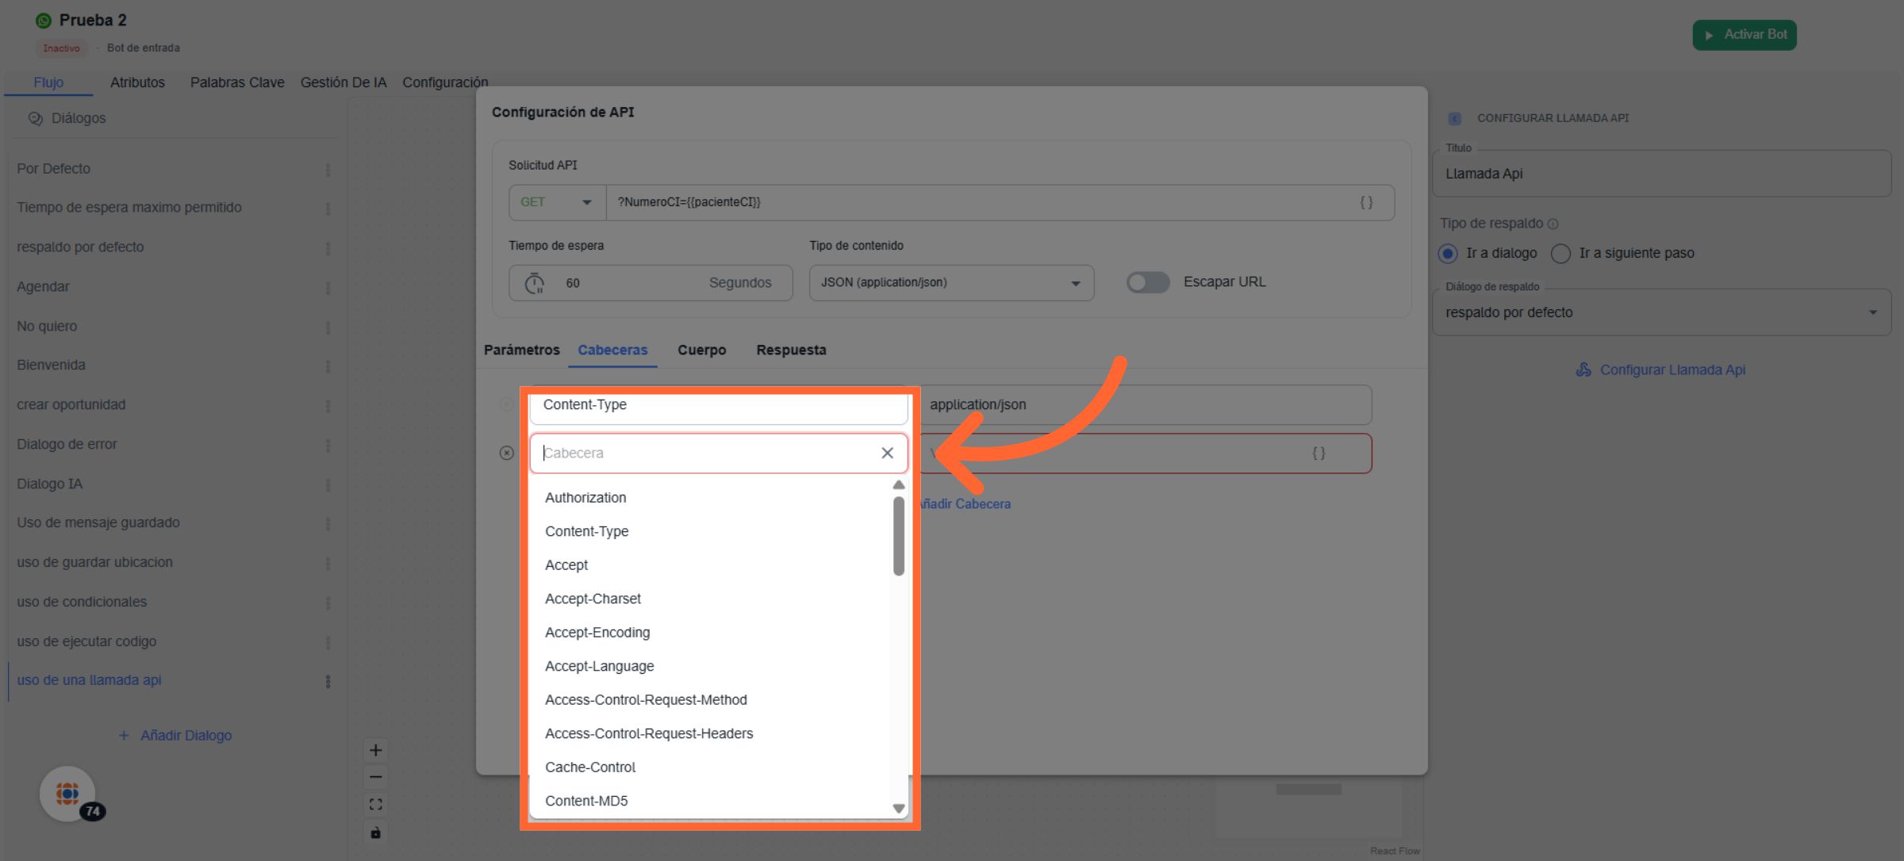Toggle the canvas lock icon

(376, 832)
